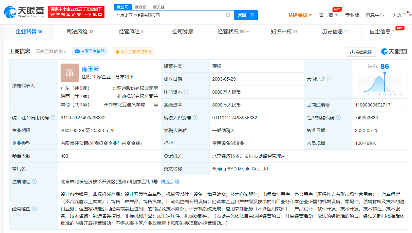Screen dimensions: 412x233
Task: Open the help icon beside 注册资本
Action: [186, 92]
